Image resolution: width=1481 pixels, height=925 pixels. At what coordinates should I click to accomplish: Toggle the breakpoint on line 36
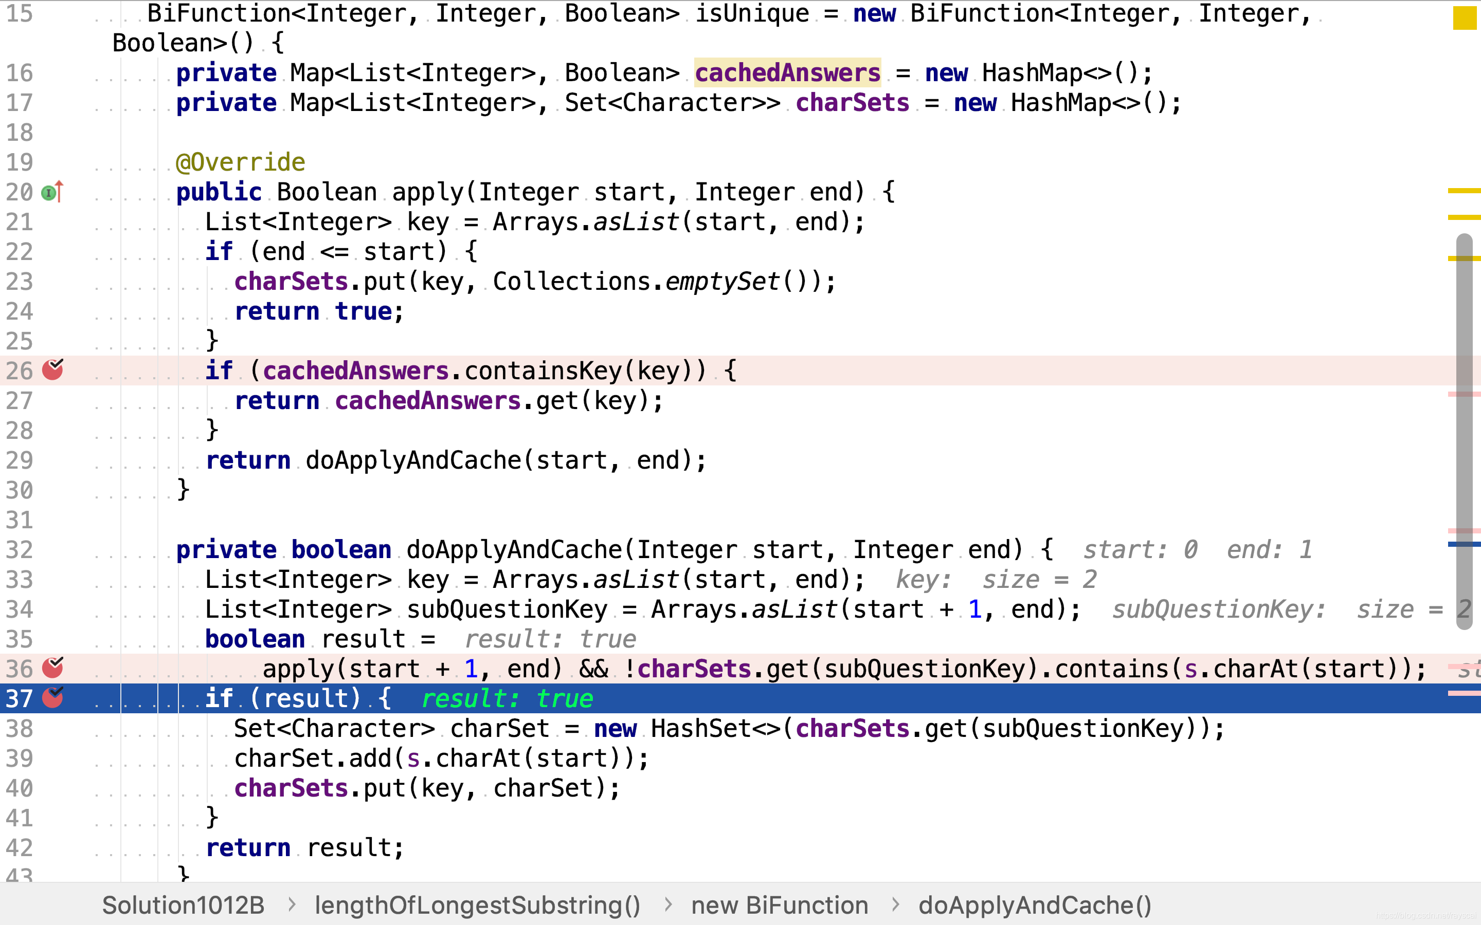(52, 668)
